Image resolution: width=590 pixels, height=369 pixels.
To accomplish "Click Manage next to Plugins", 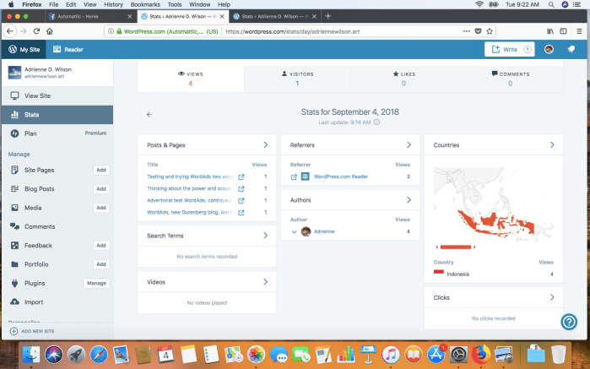I will (96, 283).
